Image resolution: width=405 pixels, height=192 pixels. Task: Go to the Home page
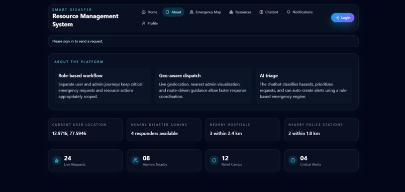149,12
